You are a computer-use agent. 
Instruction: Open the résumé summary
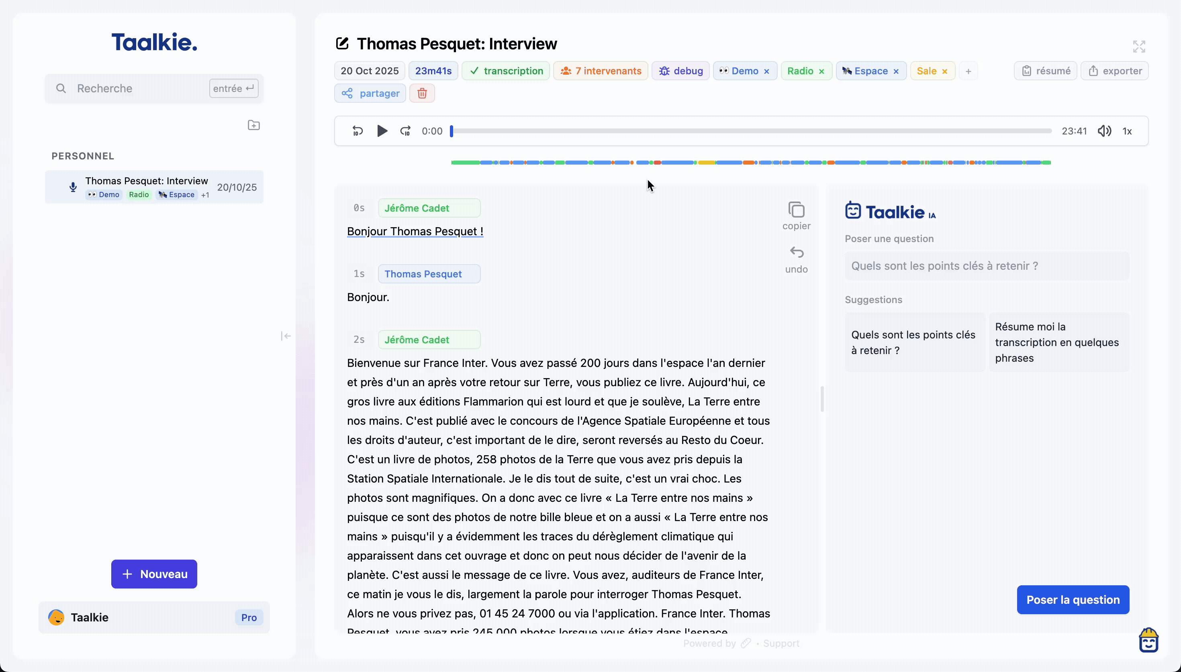(x=1045, y=71)
